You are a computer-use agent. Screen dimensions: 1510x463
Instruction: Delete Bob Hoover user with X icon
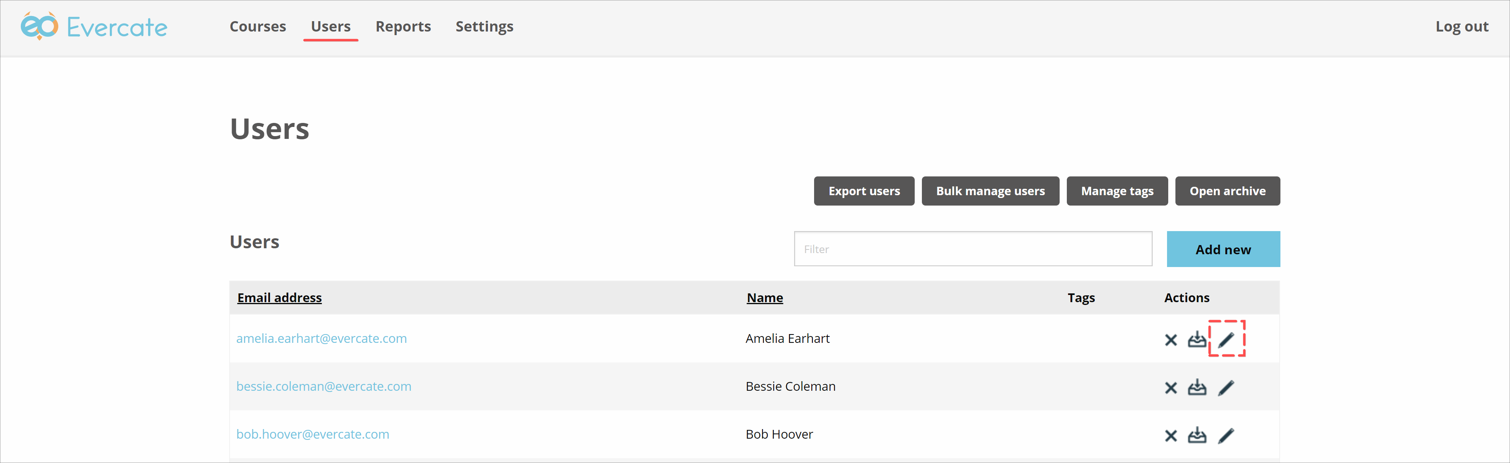click(x=1171, y=435)
